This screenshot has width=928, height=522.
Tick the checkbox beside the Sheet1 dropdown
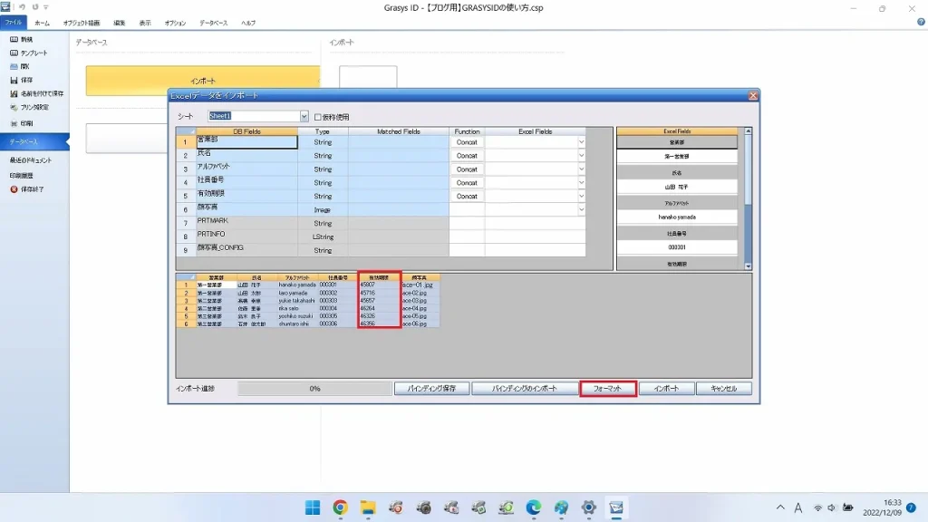318,117
